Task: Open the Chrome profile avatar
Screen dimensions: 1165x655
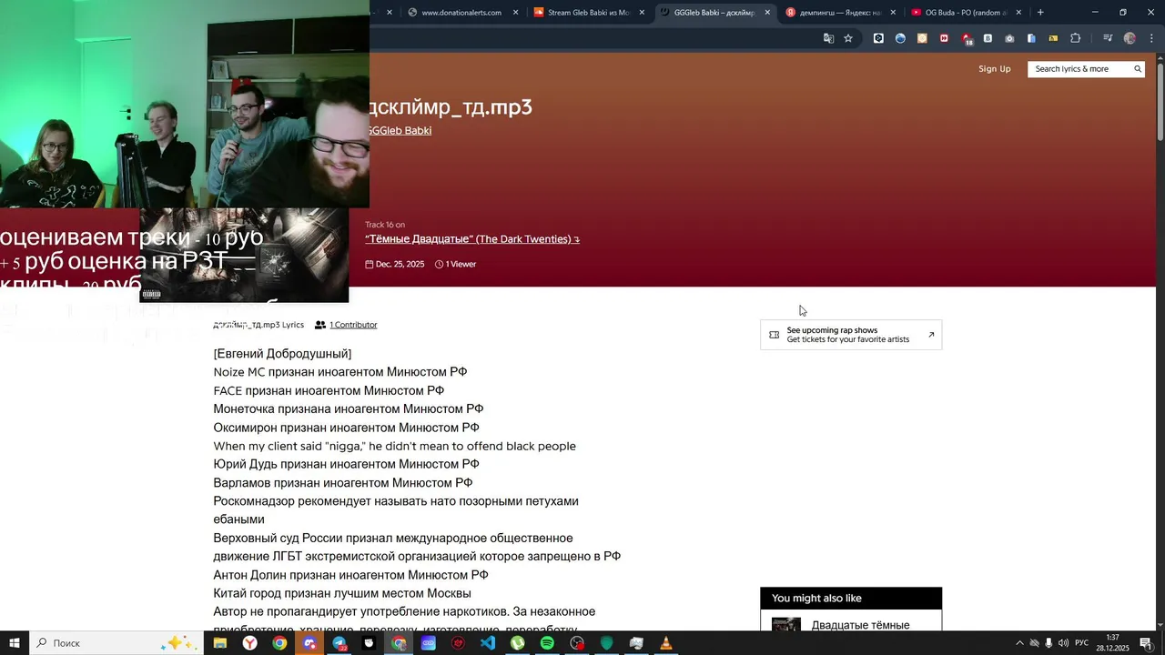Action: point(1130,38)
